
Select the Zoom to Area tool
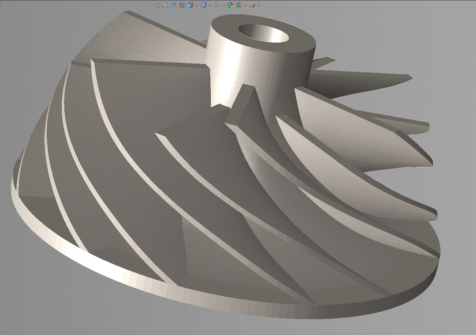(x=165, y=5)
